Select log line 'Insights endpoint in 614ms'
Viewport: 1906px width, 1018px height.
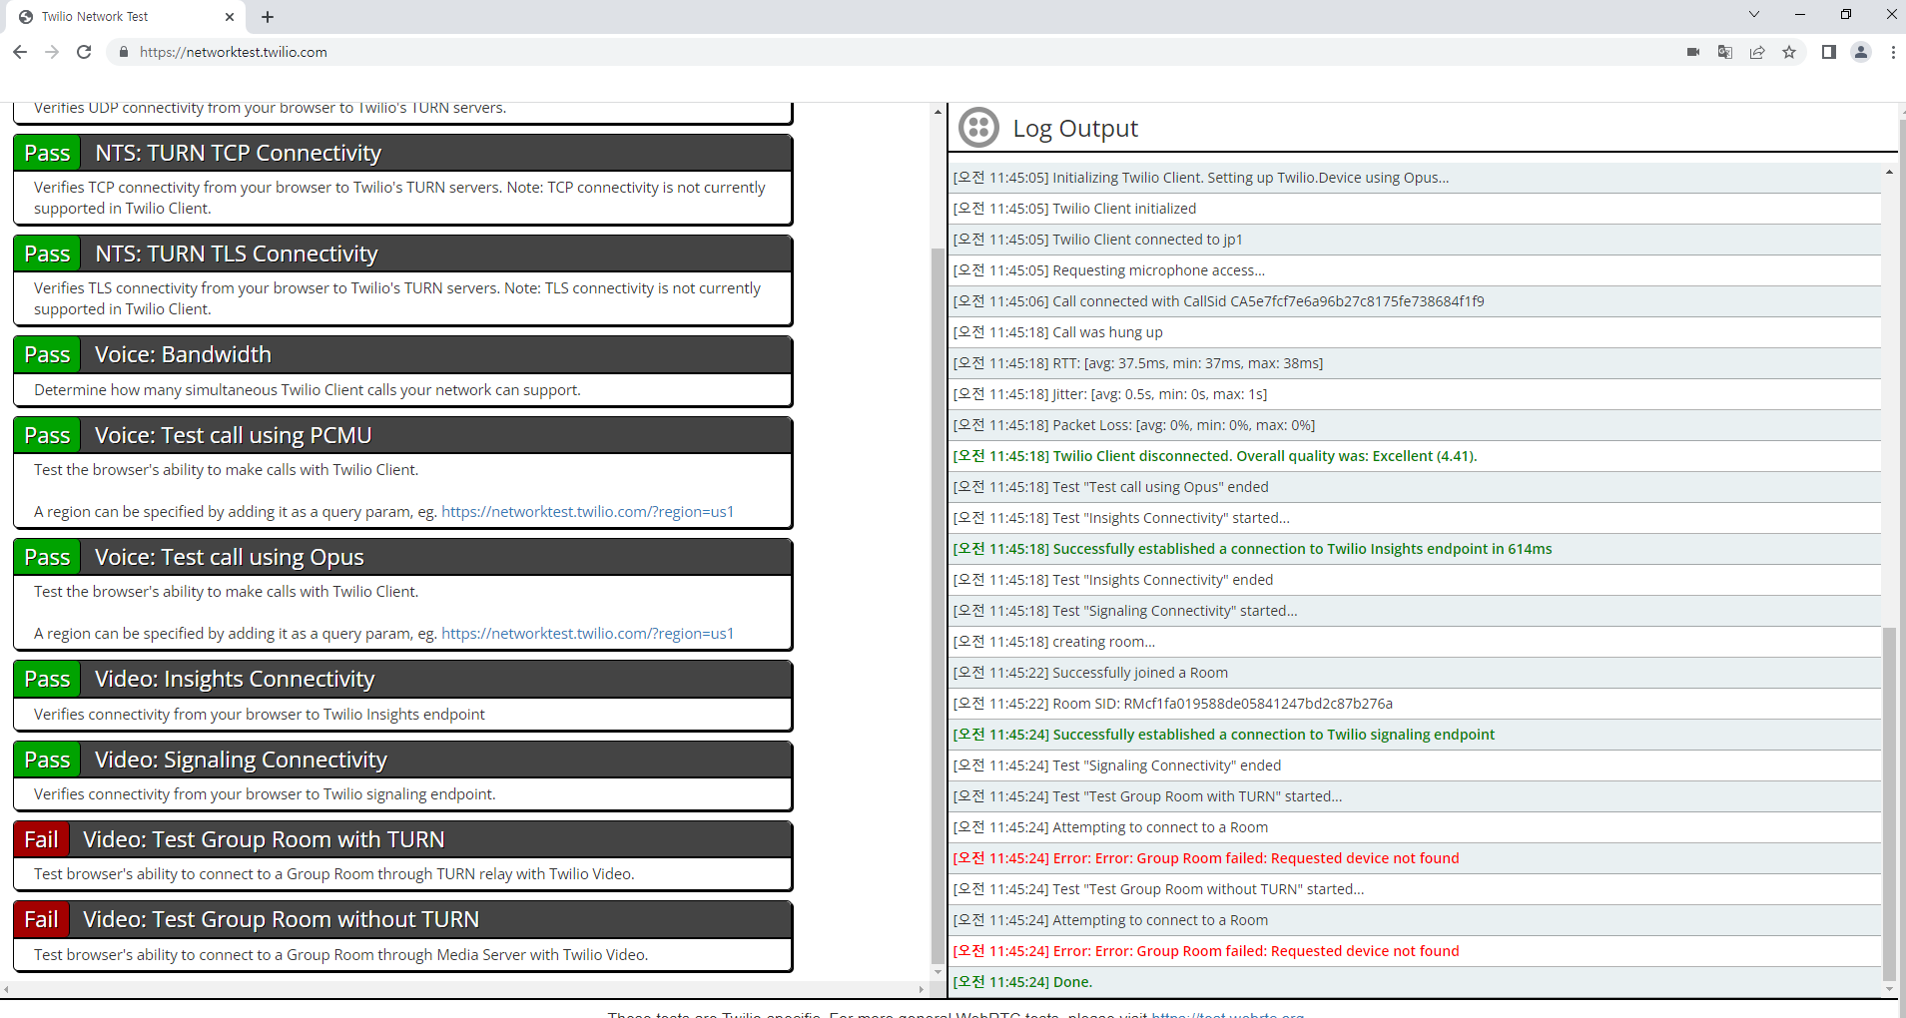tap(1416, 549)
